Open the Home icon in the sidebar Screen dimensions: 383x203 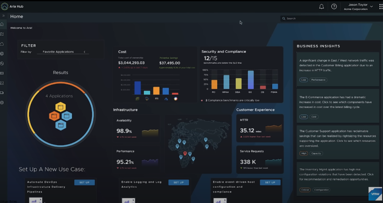click(x=2, y=24)
